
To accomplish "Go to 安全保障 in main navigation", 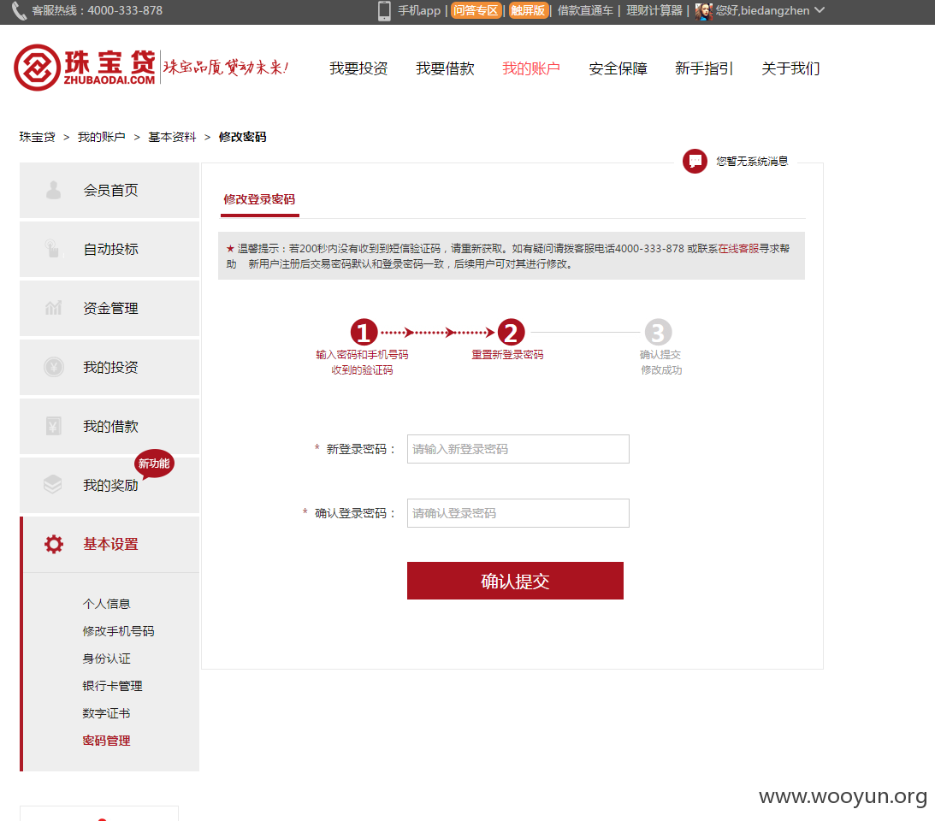I will (x=618, y=68).
